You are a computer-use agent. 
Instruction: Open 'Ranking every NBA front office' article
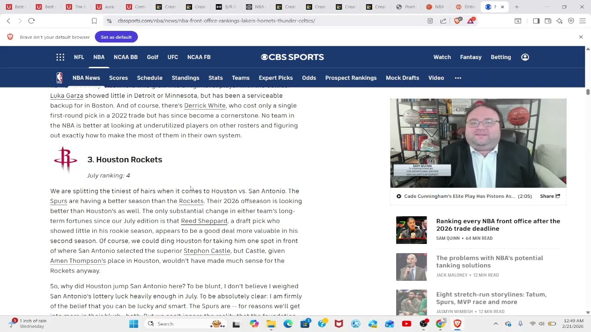click(x=498, y=225)
